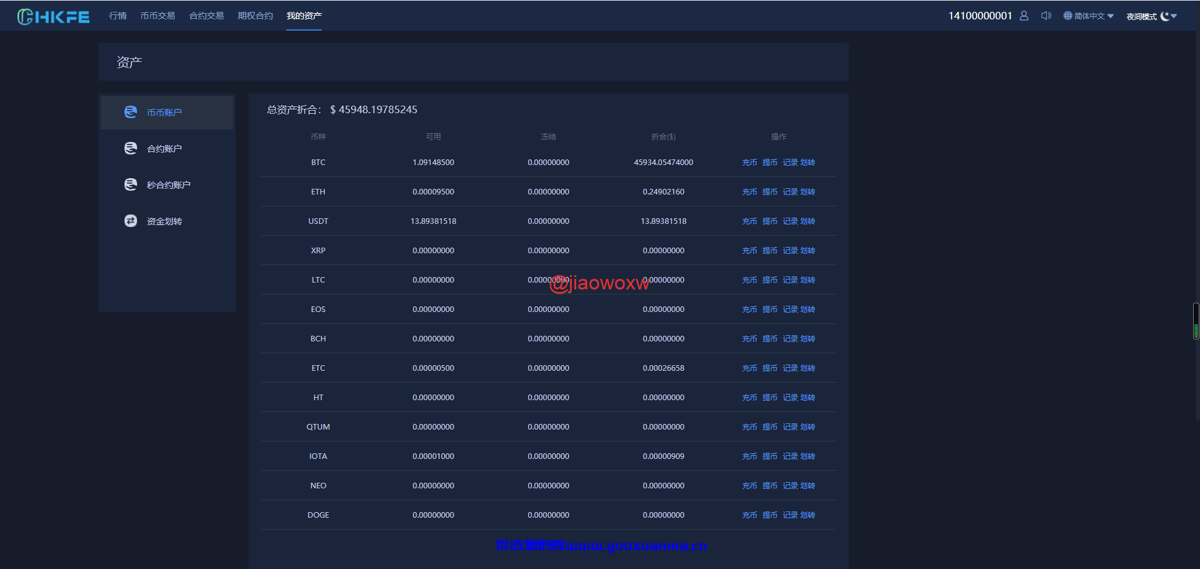This screenshot has width=1200, height=569.
Task: Click the 可用 column header
Action: (433, 136)
